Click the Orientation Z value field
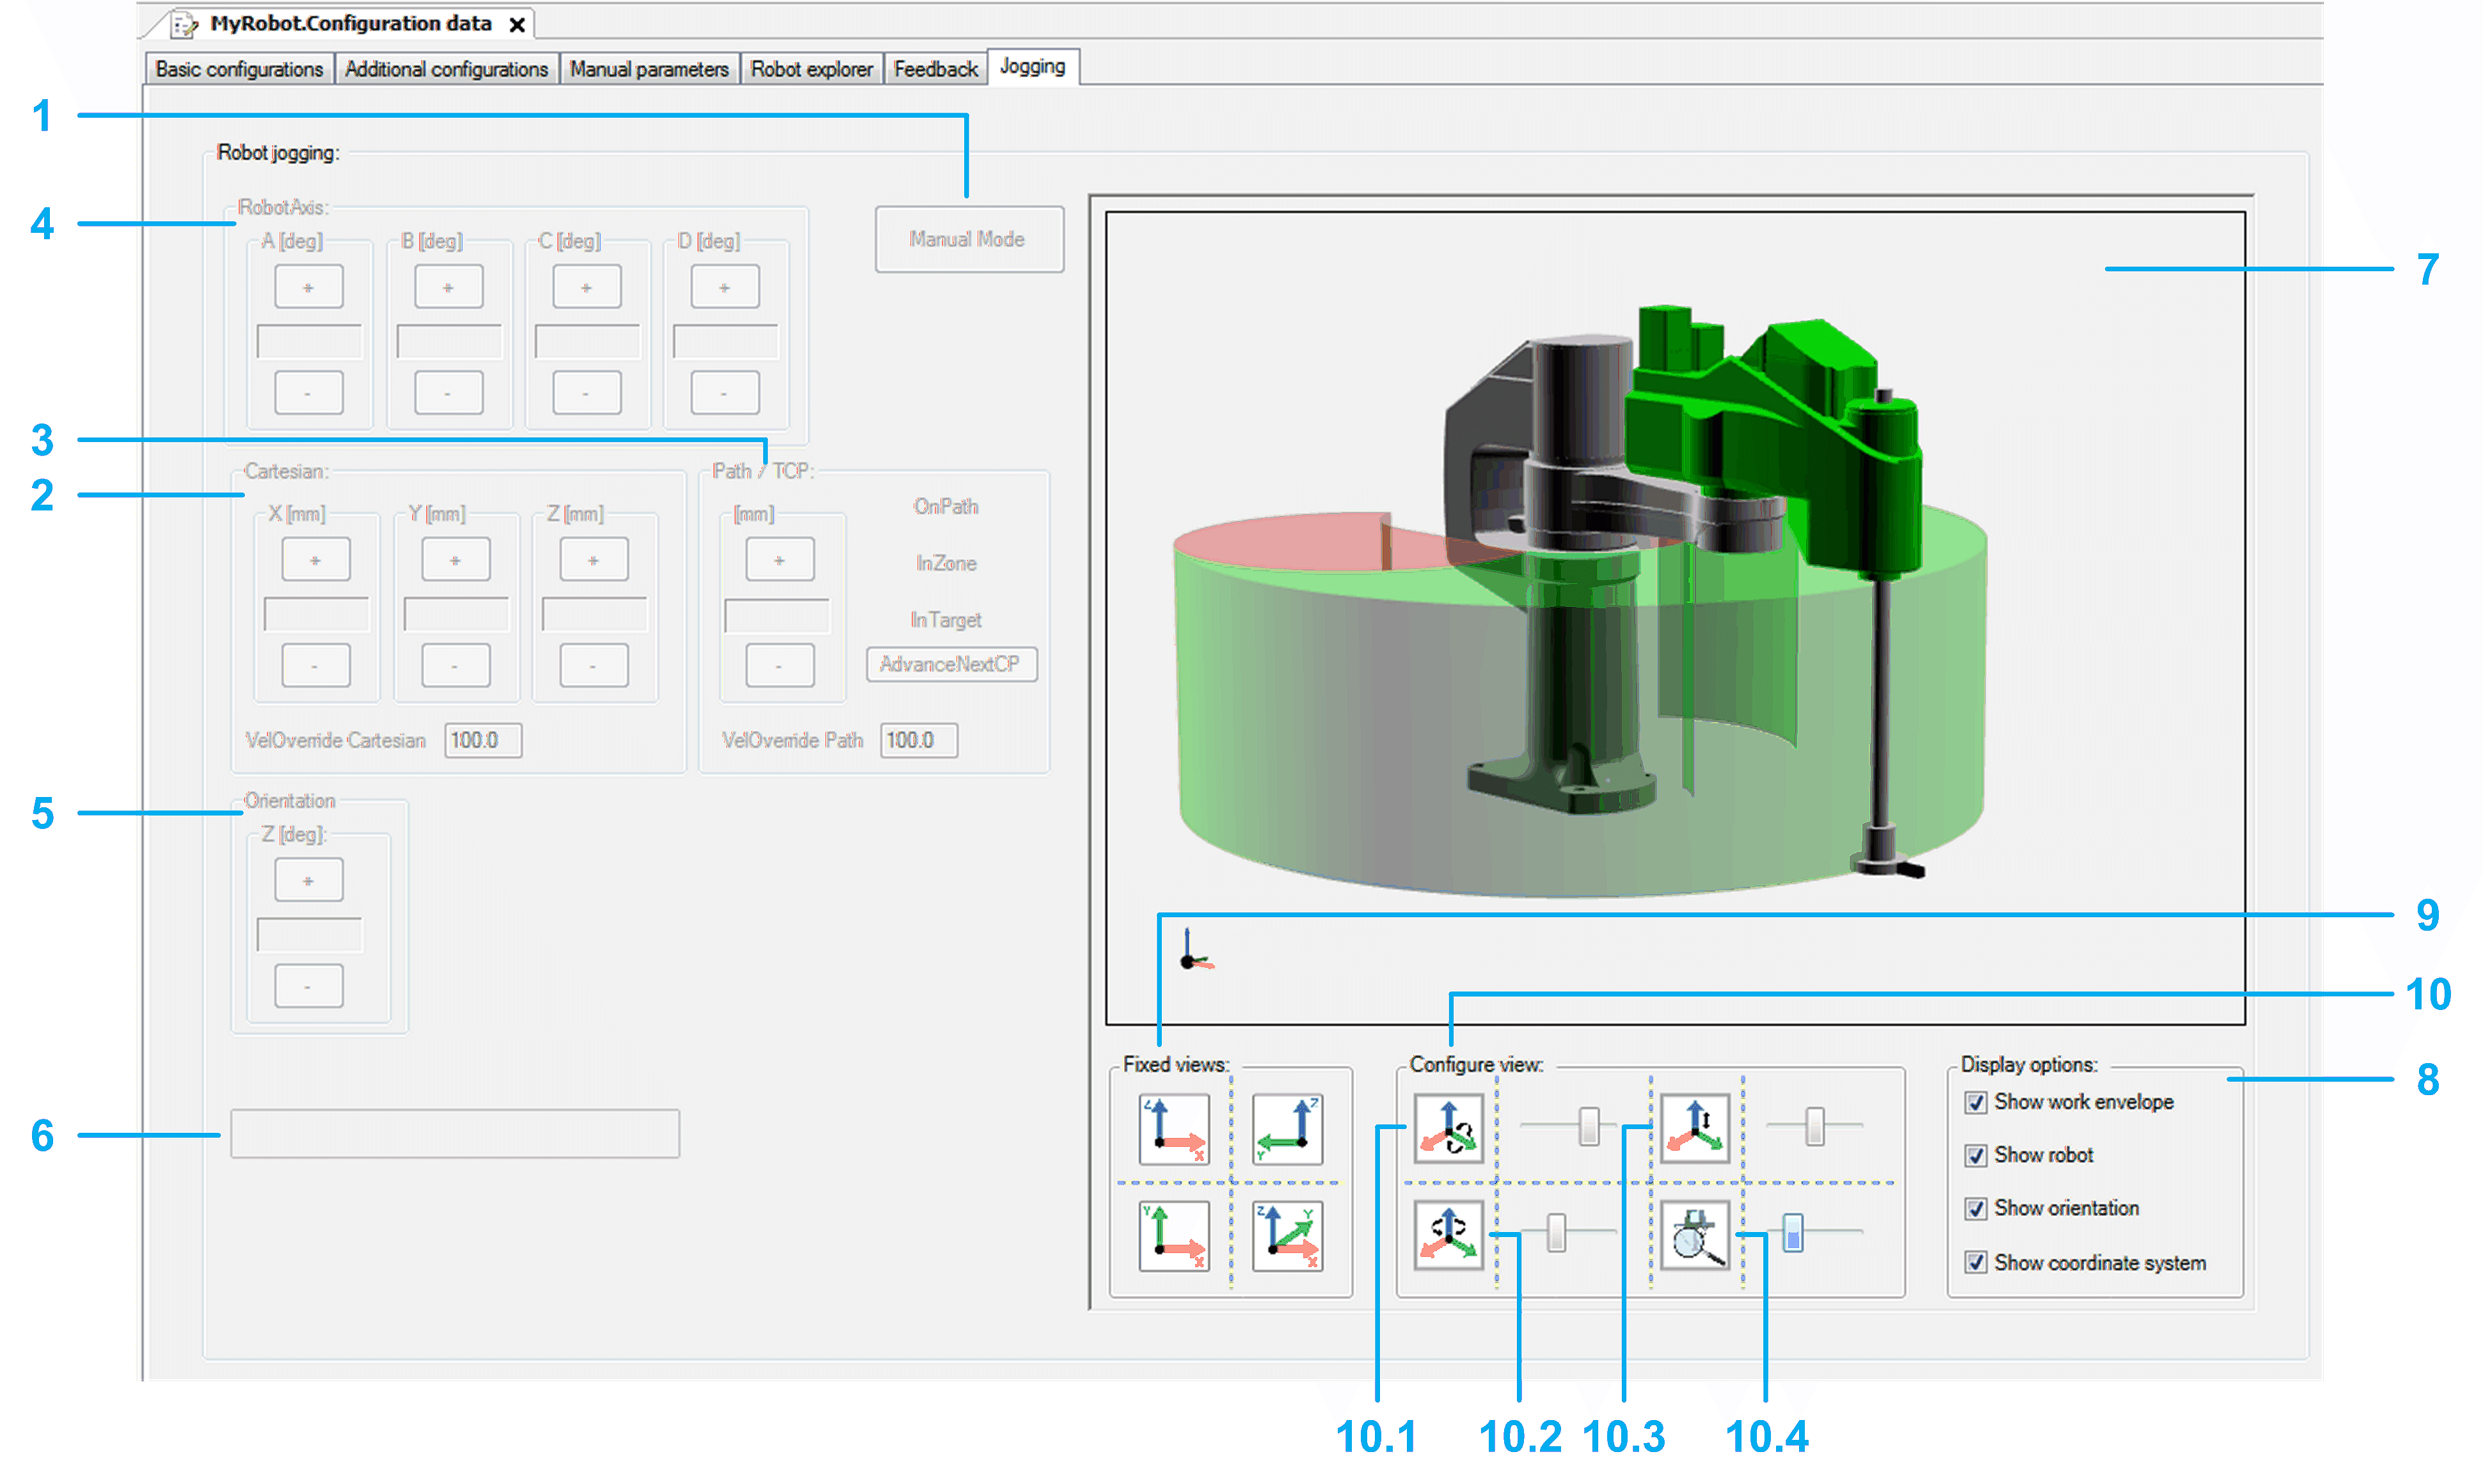Screen dimensions: 2483x1484 click(x=309, y=934)
